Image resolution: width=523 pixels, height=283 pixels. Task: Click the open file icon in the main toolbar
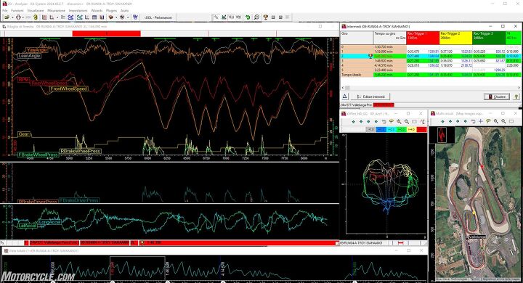(x=7, y=17)
